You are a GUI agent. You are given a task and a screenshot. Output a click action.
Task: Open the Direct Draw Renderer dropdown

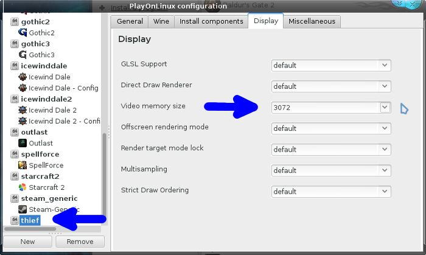click(x=331, y=86)
